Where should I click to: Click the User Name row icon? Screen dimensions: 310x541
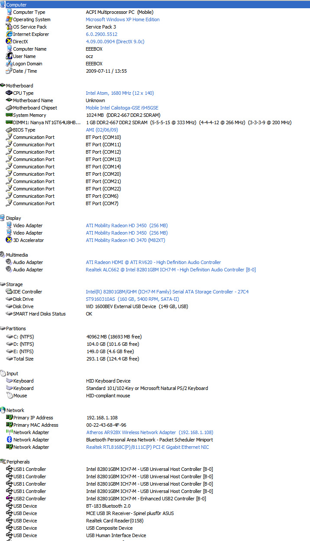pos(9,56)
